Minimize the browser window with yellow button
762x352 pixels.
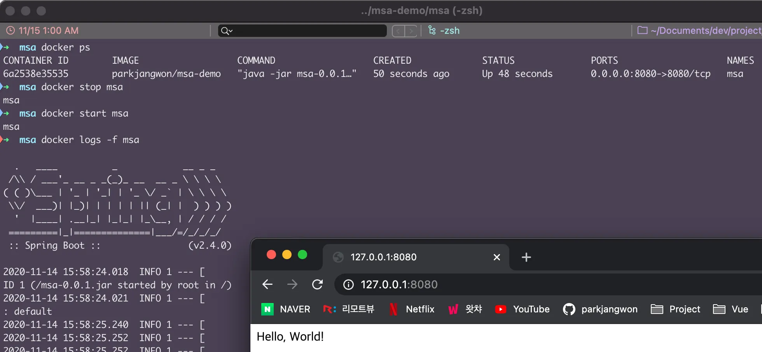coord(287,255)
